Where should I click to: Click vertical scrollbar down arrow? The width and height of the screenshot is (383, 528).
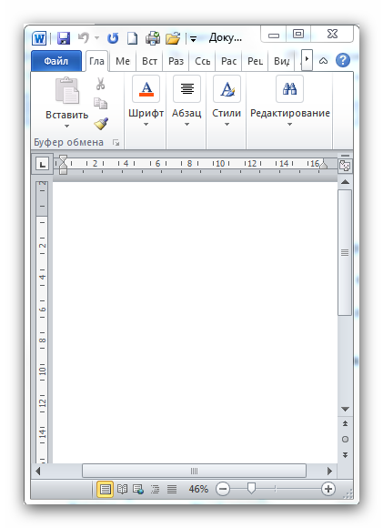pos(345,409)
